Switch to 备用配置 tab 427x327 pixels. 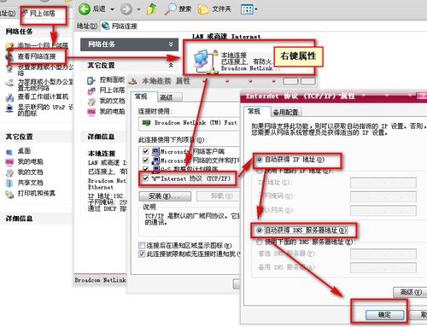[x=286, y=113]
